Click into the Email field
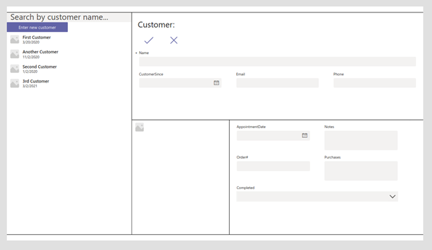Viewport: 432px width, 250px height. point(278,82)
